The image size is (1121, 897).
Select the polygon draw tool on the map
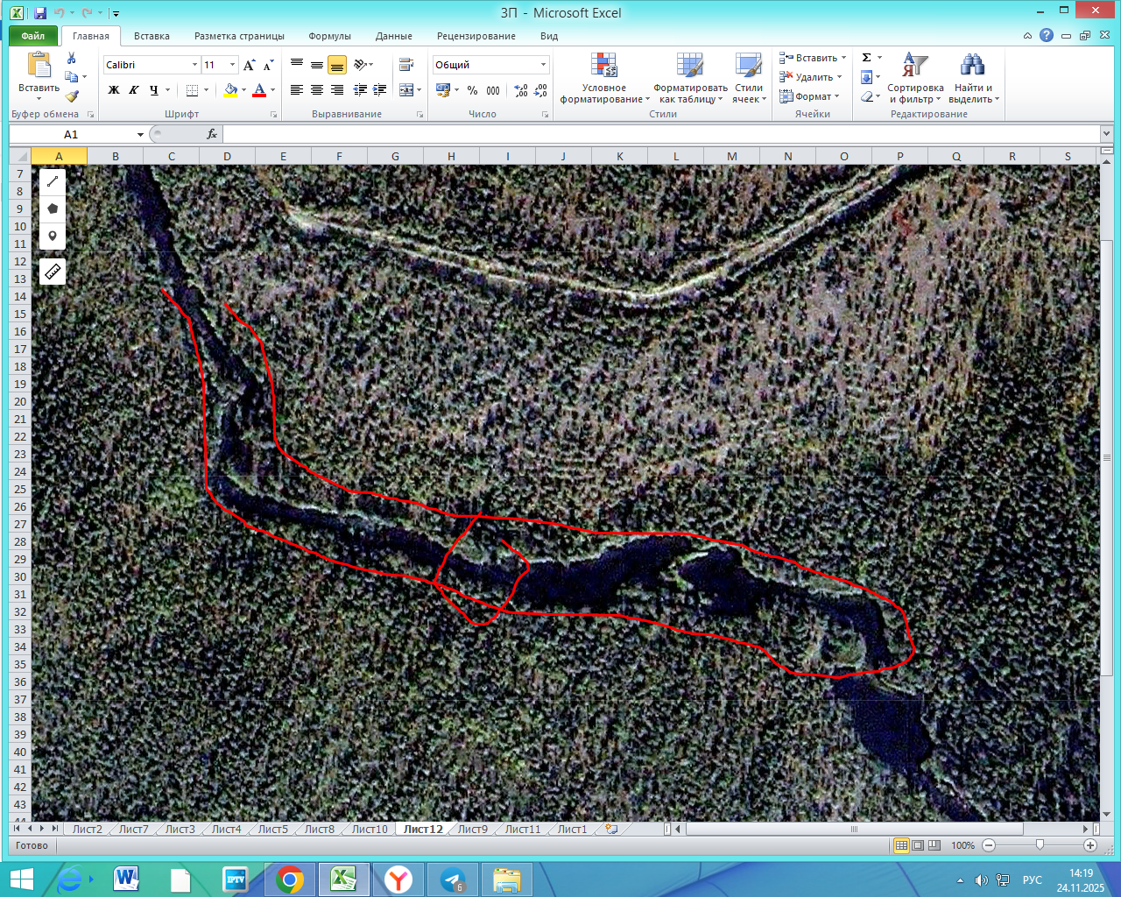53,208
